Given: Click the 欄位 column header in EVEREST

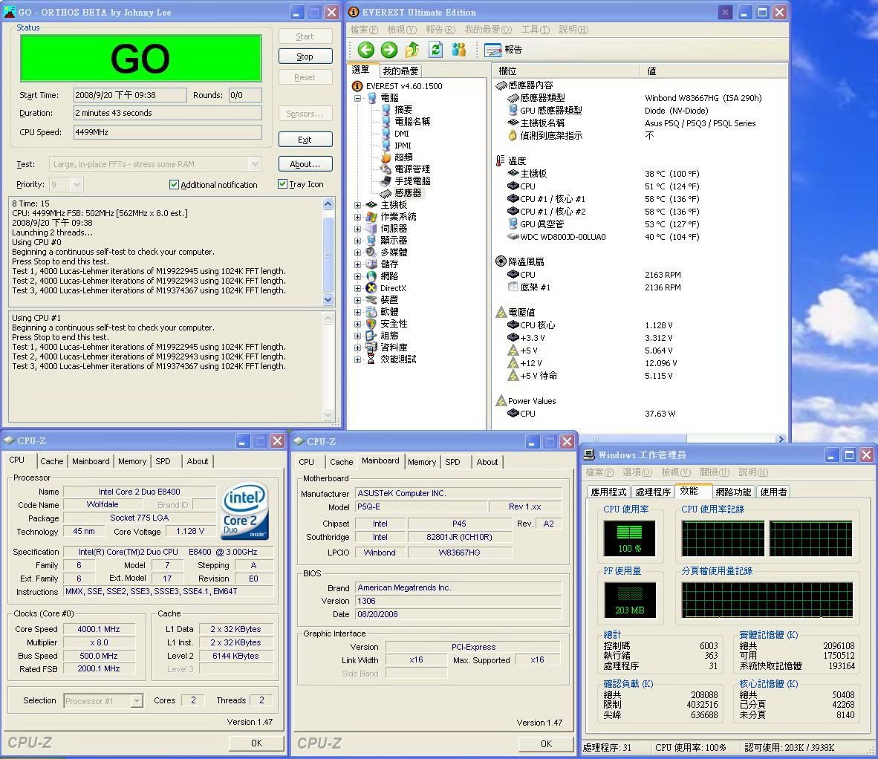Looking at the screenshot, I should click(x=566, y=71).
